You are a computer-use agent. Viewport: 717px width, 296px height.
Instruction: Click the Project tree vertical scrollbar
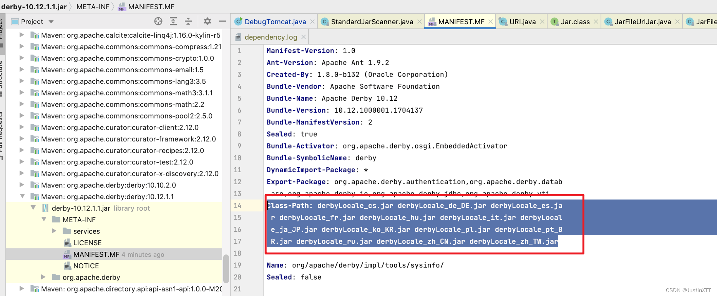226,268
